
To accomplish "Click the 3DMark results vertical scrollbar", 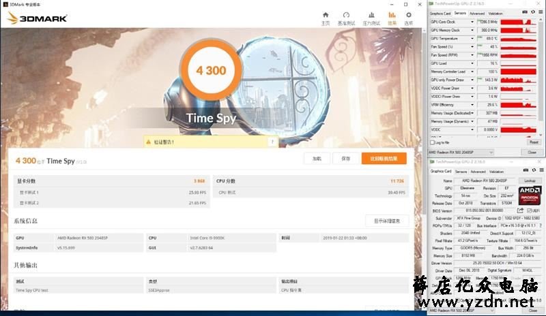I will pos(424,122).
